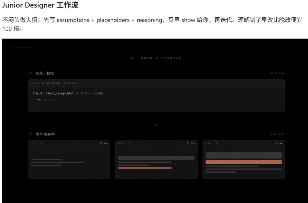Image resolution: width=308 pixels, height=203 pixels.
Task: Click the 'HUASHU · DESIGN' label
Action: (x=25, y=47)
